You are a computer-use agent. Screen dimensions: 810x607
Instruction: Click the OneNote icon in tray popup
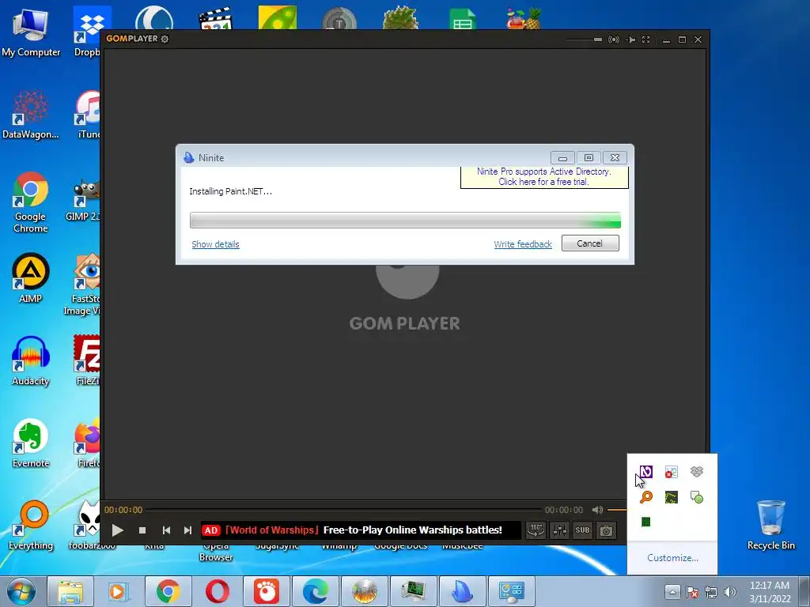click(x=645, y=471)
